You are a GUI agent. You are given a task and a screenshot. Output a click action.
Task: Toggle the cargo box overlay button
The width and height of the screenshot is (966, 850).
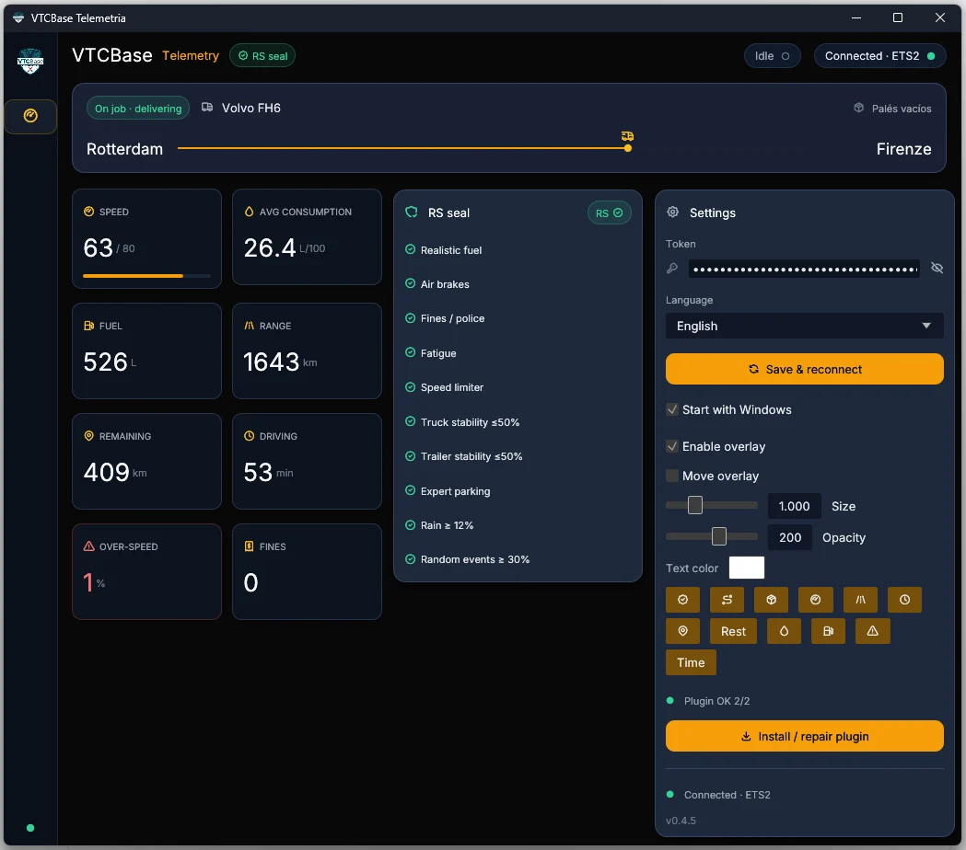(772, 600)
